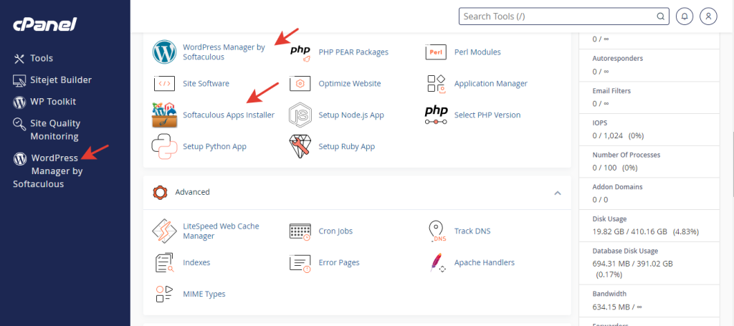Click the Addon Domains statistic label
Viewport: 734px width, 326px height.
617,187
